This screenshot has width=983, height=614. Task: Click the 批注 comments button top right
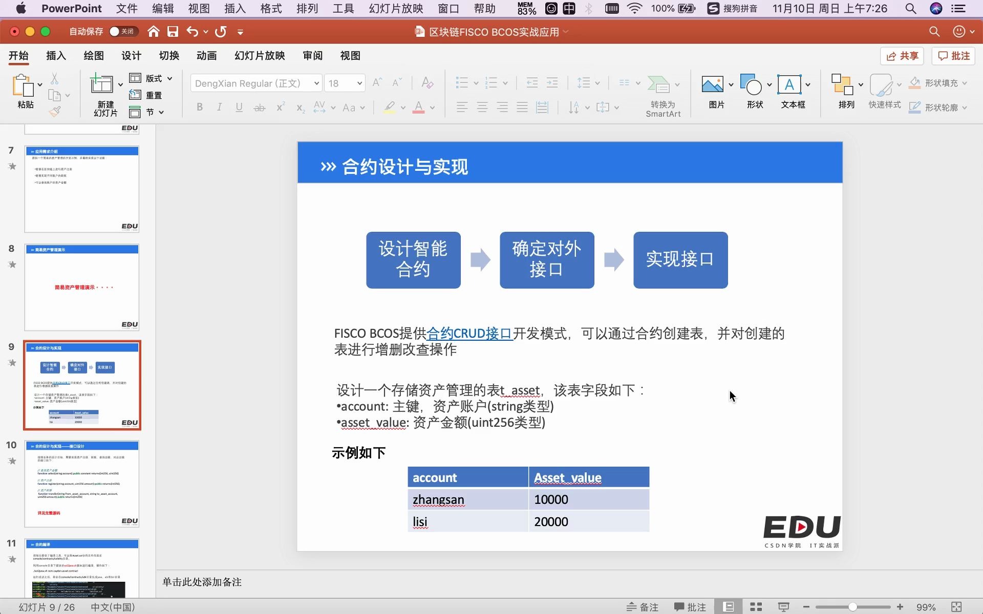pos(953,56)
